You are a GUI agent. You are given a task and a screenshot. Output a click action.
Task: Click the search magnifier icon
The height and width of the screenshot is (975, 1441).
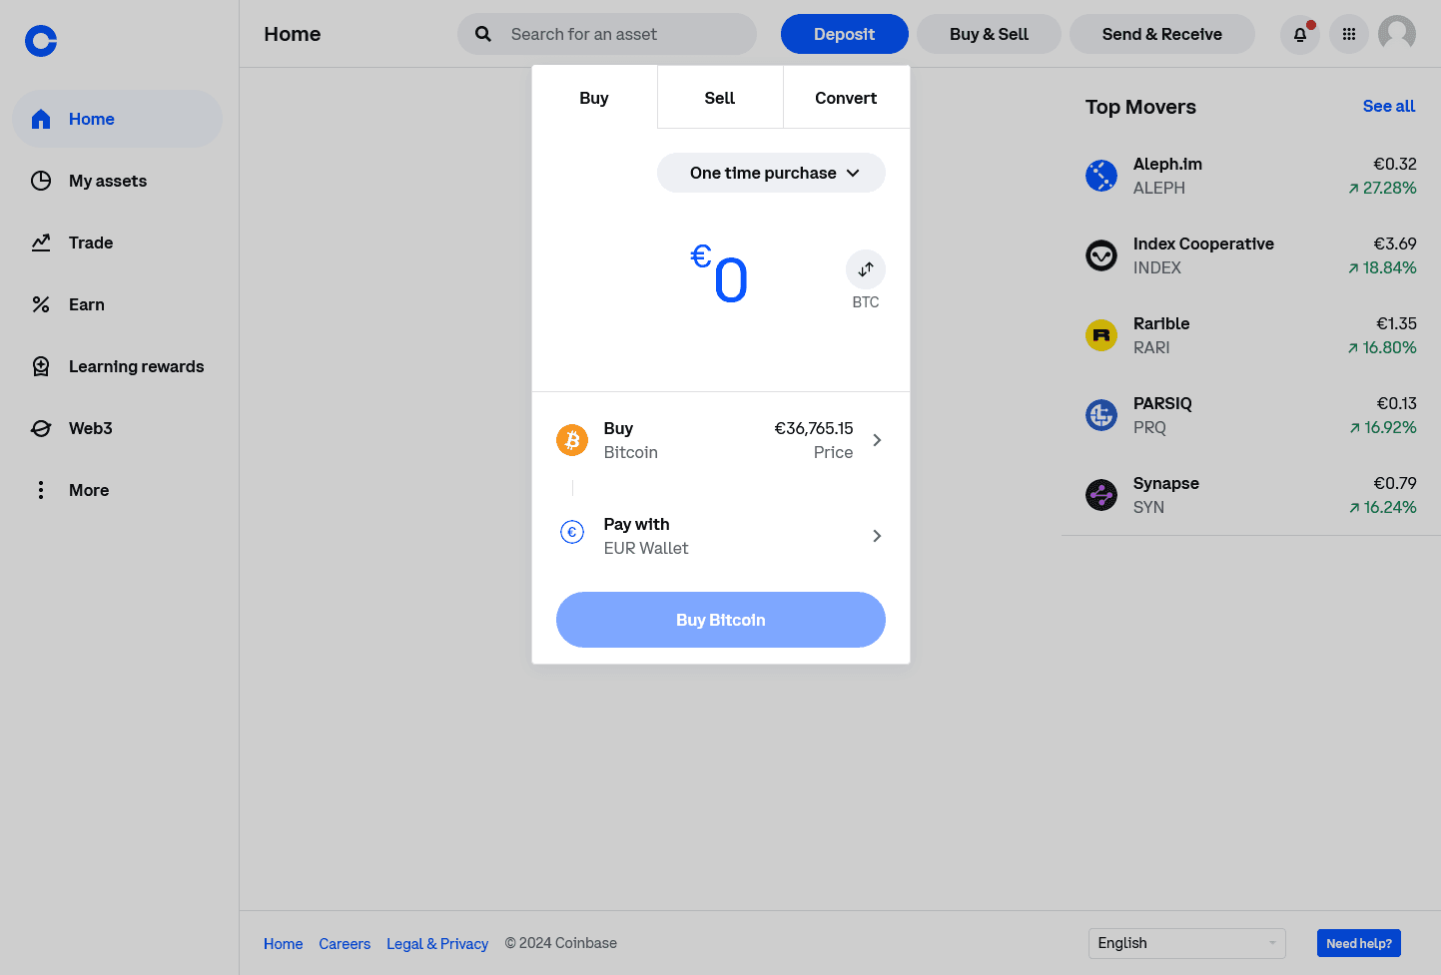click(483, 34)
